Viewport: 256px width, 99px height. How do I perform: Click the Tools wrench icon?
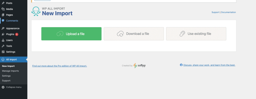(x=3, y=46)
